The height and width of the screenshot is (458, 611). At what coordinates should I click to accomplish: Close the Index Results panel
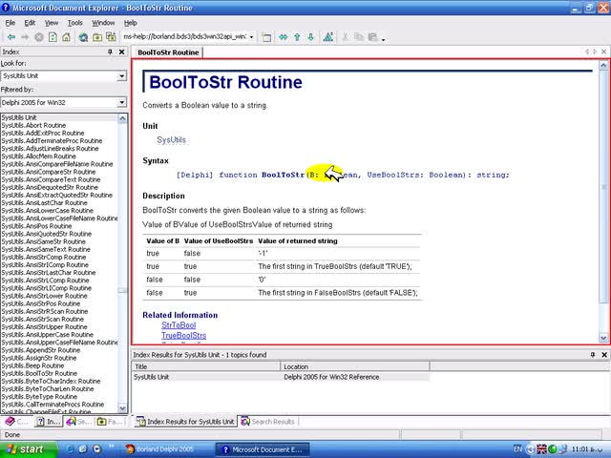[x=604, y=354]
